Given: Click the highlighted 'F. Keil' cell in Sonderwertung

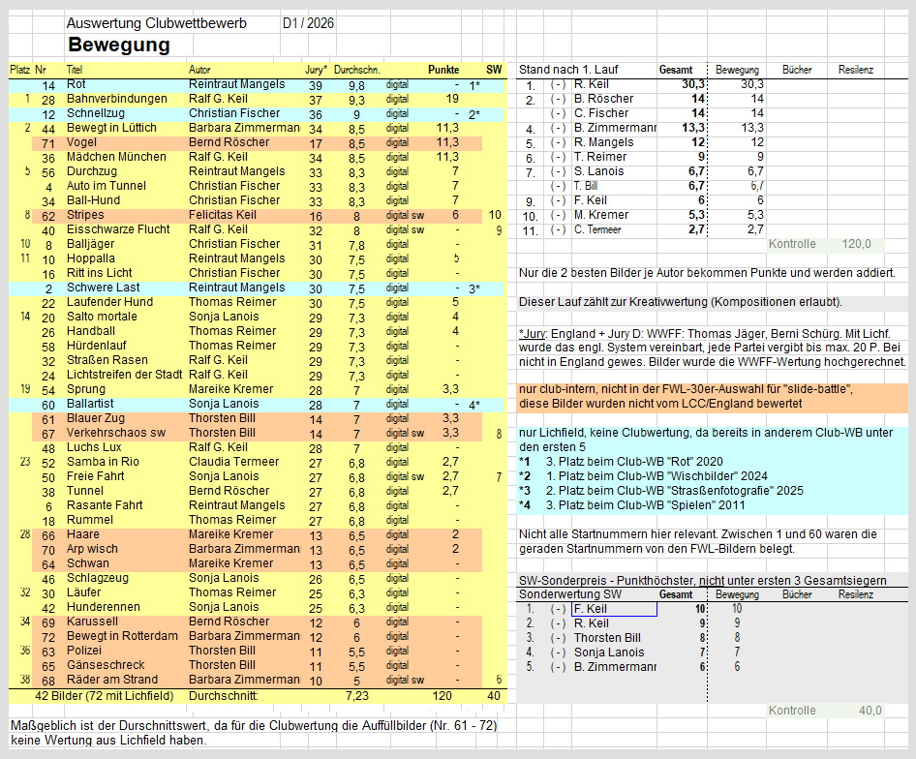Looking at the screenshot, I should point(614,609).
